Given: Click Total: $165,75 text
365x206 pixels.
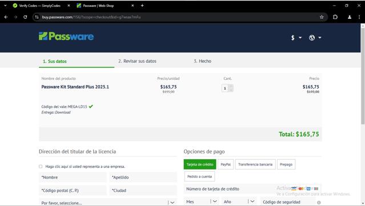Looking at the screenshot, I should coord(299,134).
